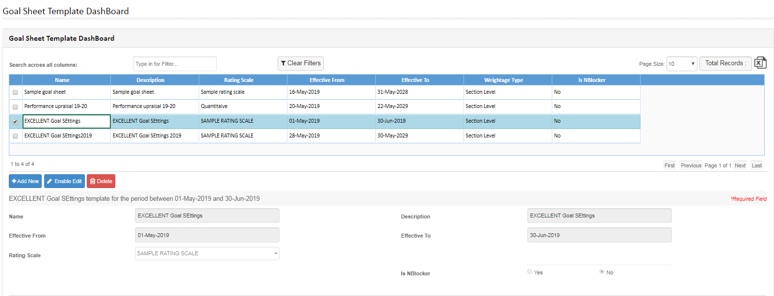Check the Performance upraisal 19-20 row checkbox
Viewport: 774px width, 296px height.
[15, 107]
